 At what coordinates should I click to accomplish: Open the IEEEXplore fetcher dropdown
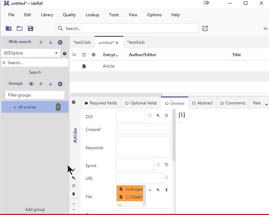31,53
